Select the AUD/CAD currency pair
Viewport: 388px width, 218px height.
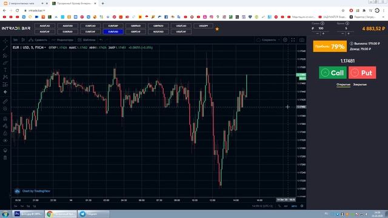click(x=44, y=25)
